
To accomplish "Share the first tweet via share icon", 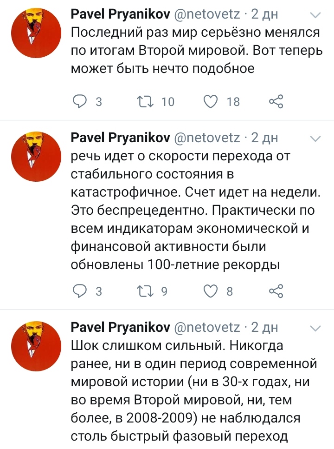I will pyautogui.click(x=276, y=101).
